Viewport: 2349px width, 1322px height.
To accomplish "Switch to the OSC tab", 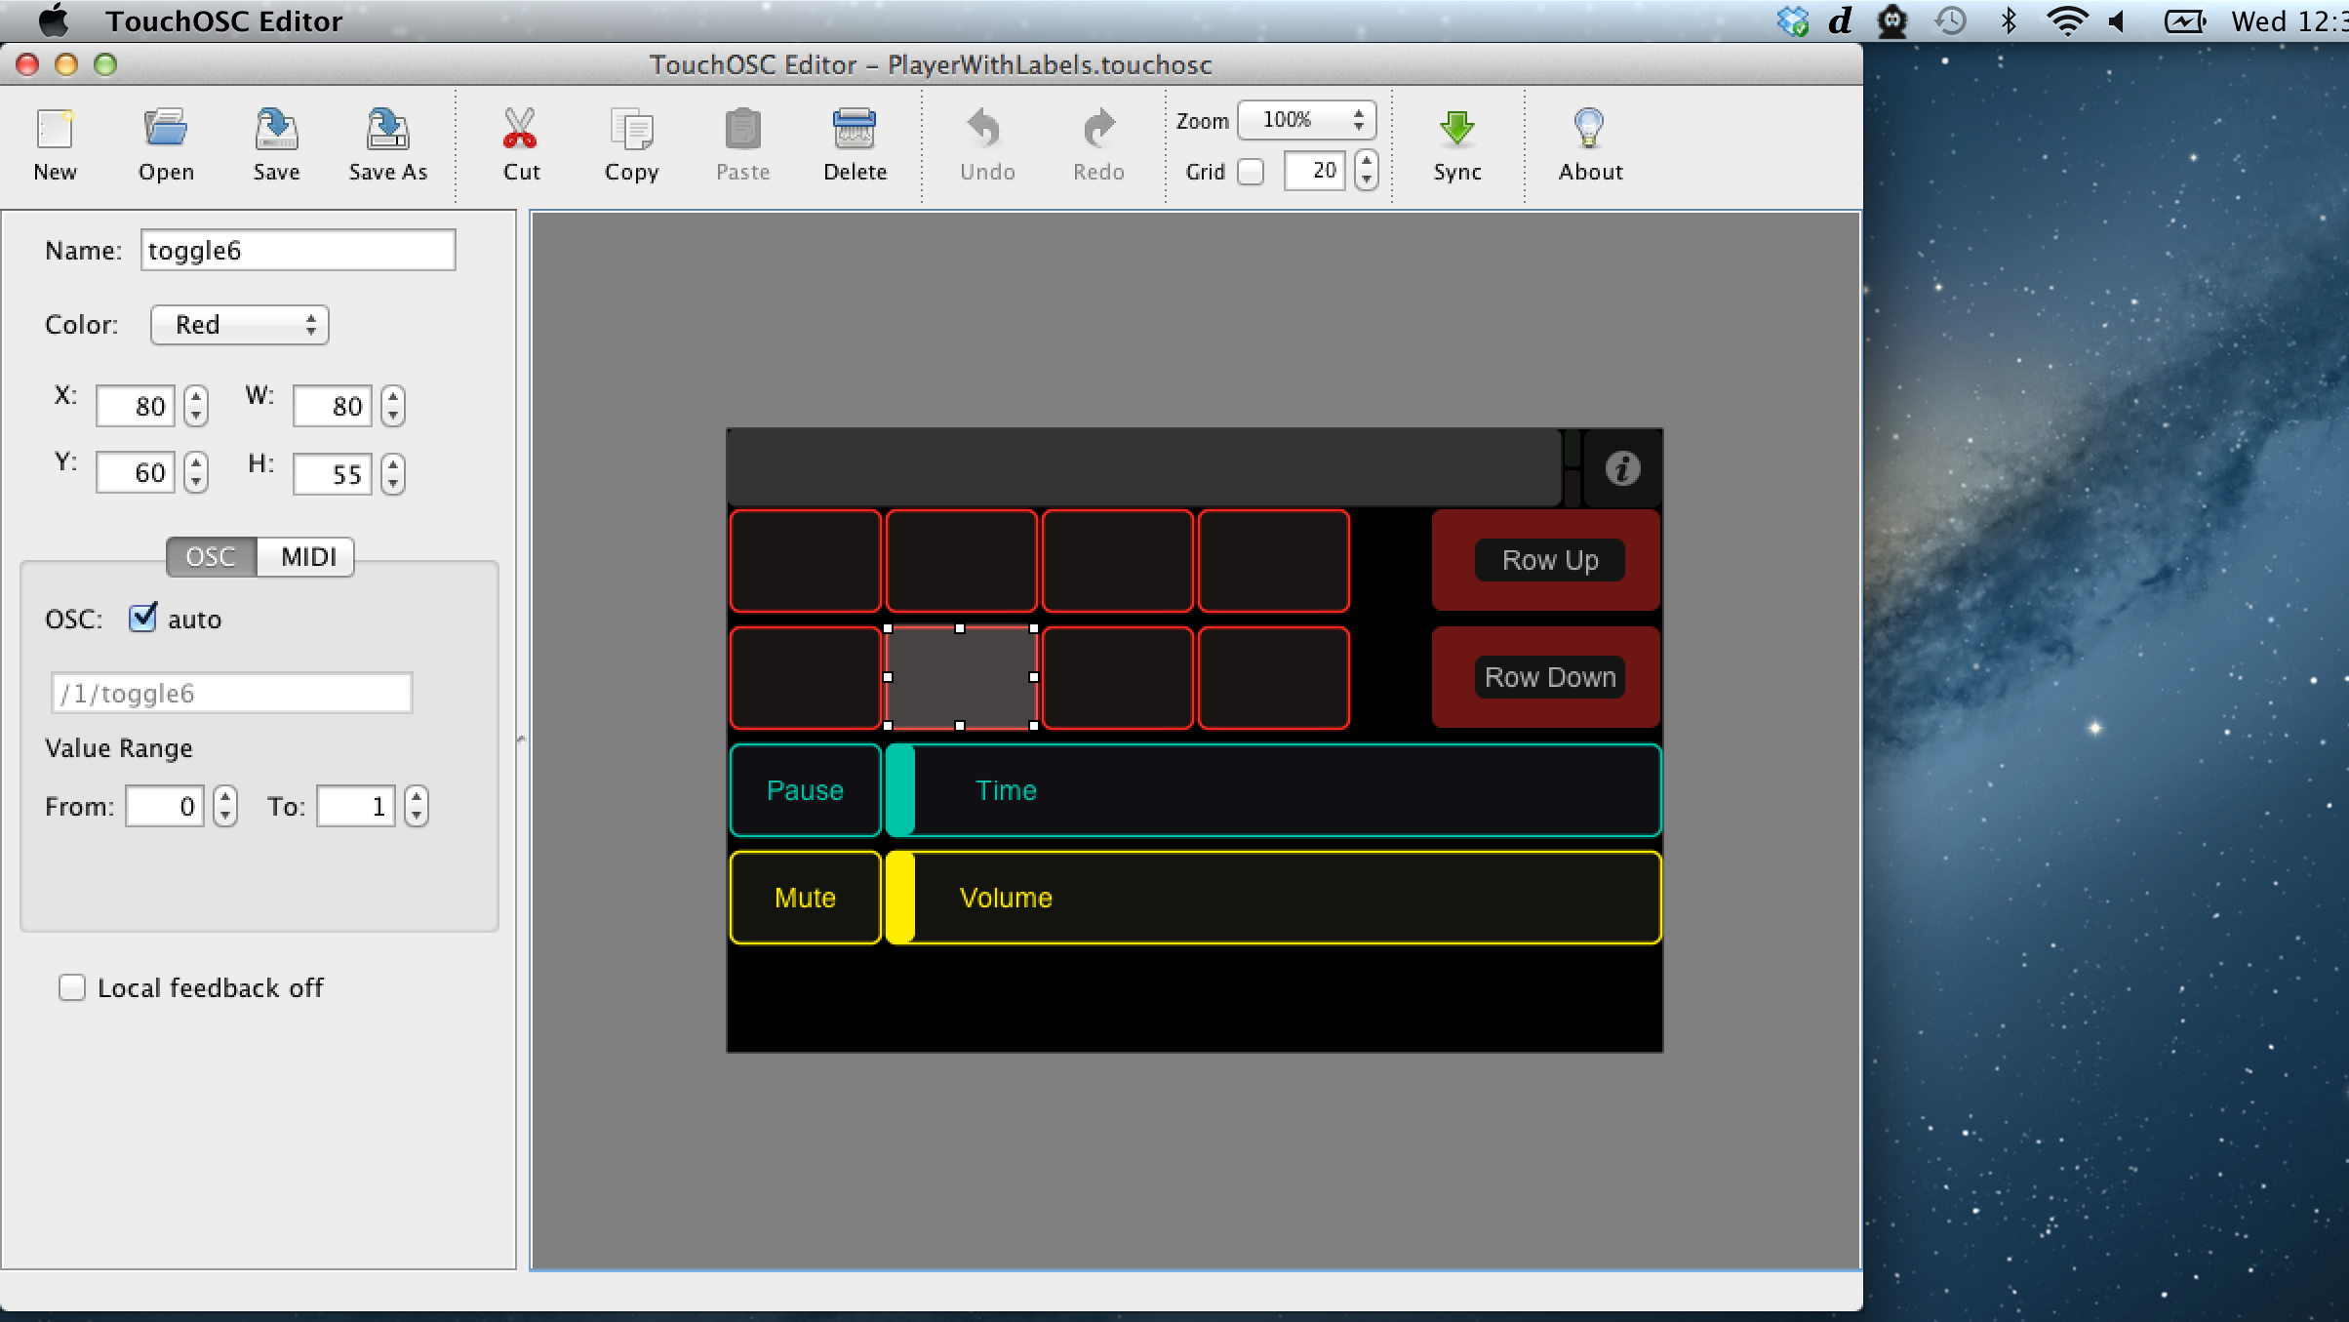I will click(211, 557).
